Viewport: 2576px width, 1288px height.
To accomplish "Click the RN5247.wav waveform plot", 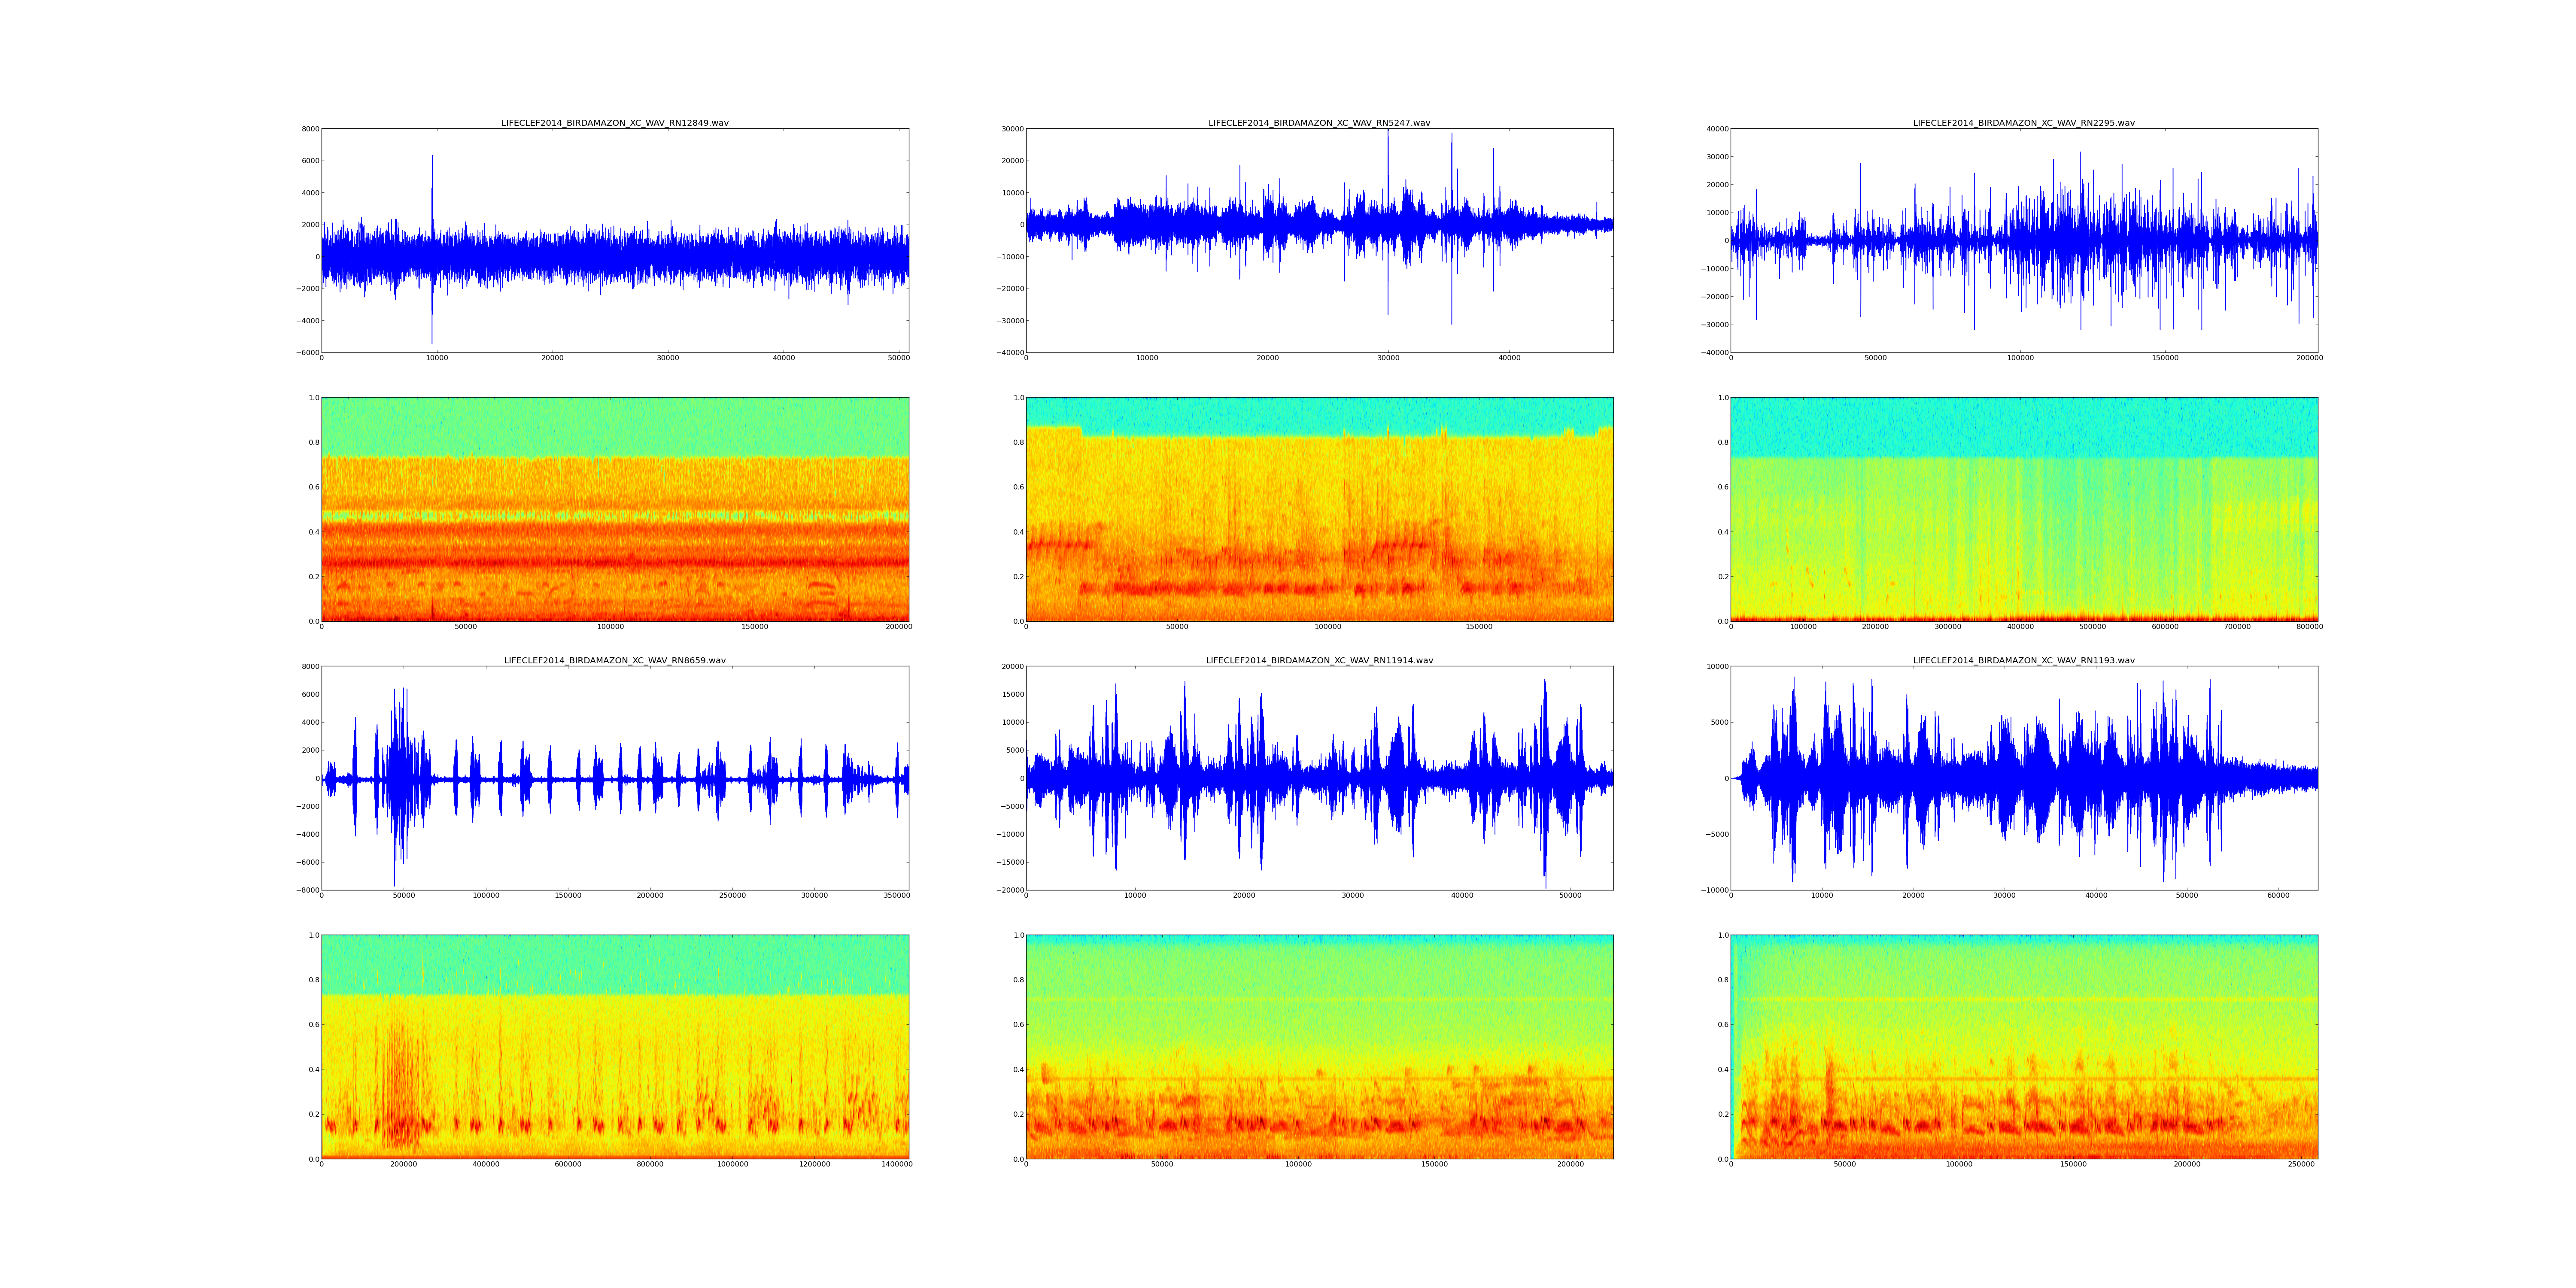I will 1319,240.
